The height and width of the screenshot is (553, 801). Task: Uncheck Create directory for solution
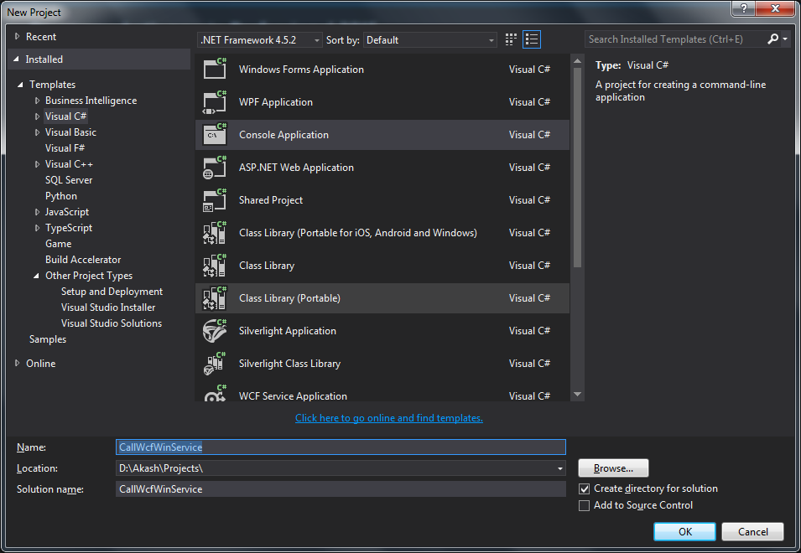pos(584,488)
